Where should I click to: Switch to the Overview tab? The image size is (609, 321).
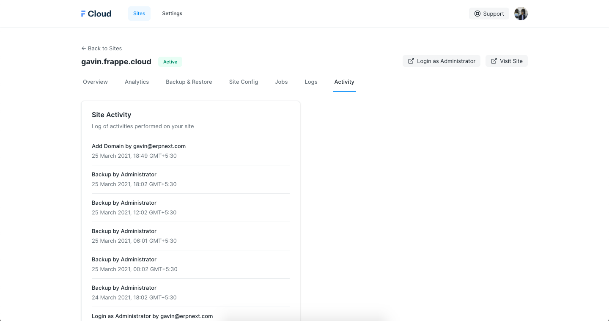coord(95,82)
